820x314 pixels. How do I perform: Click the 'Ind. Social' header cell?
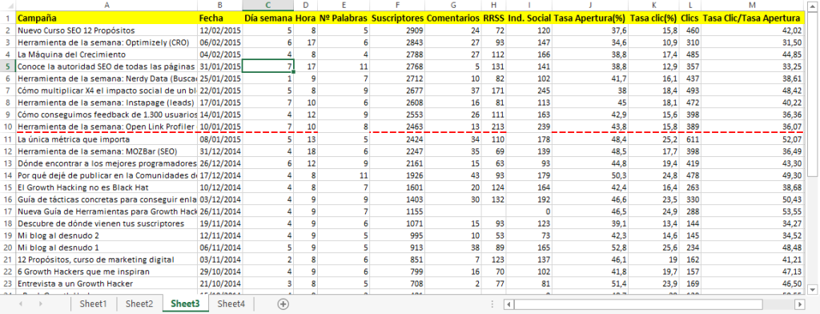coord(529,18)
